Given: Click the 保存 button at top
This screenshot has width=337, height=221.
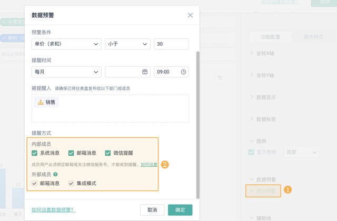Looking at the screenshot, I should click(x=324, y=3).
